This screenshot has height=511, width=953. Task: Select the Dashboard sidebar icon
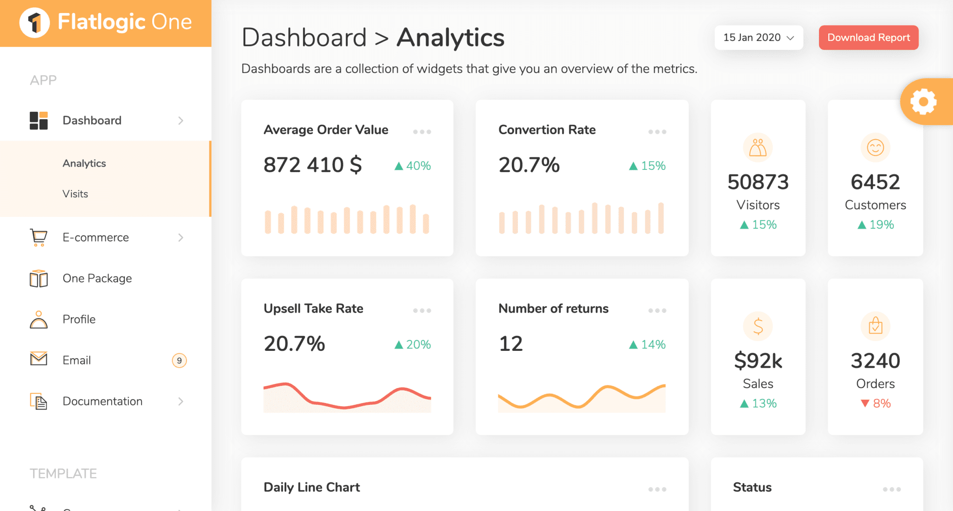pyautogui.click(x=39, y=120)
